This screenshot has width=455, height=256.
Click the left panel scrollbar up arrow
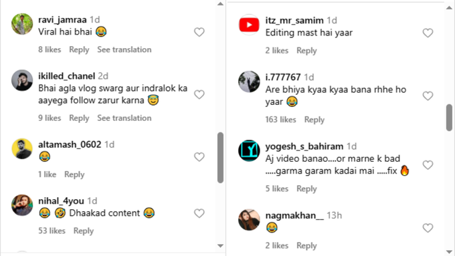pos(220,4)
